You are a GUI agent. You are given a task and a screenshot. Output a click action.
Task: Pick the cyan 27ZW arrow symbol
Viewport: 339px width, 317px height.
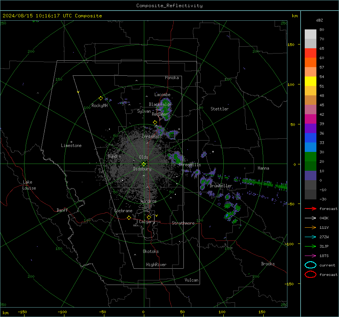click(x=310, y=237)
